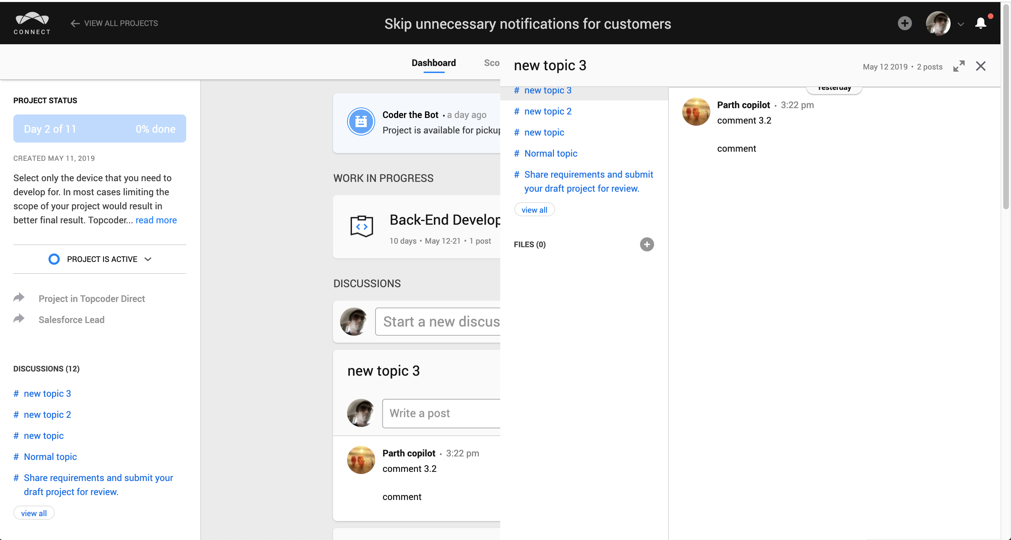Click the add file plus icon beside FILES (0)
This screenshot has height=540, width=1011.
coord(647,244)
